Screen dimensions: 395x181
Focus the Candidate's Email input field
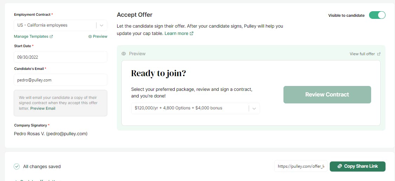[60, 80]
